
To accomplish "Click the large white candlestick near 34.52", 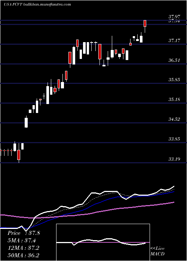I will 26,123.
